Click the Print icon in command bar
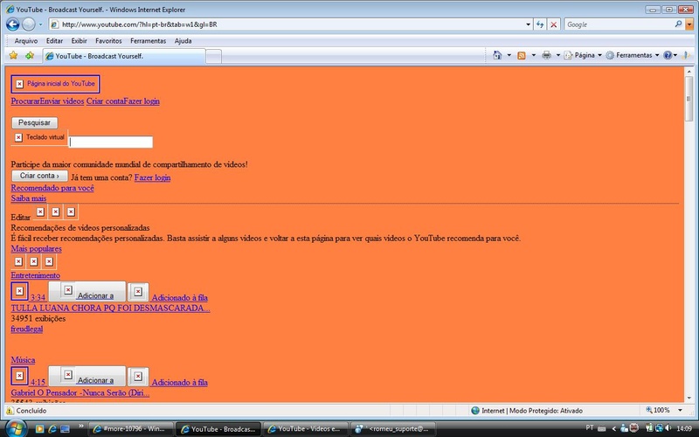The height and width of the screenshot is (437, 699). [546, 55]
